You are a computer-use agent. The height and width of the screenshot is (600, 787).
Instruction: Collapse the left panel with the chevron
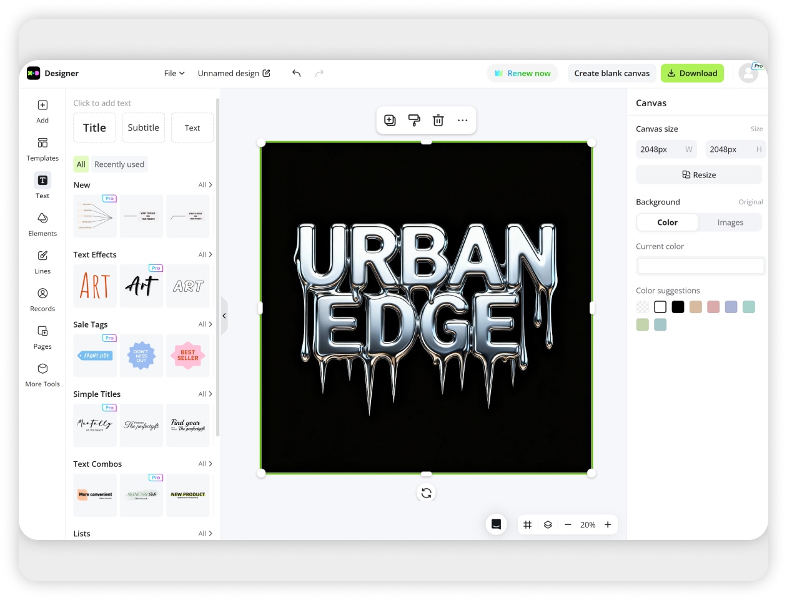click(x=224, y=316)
